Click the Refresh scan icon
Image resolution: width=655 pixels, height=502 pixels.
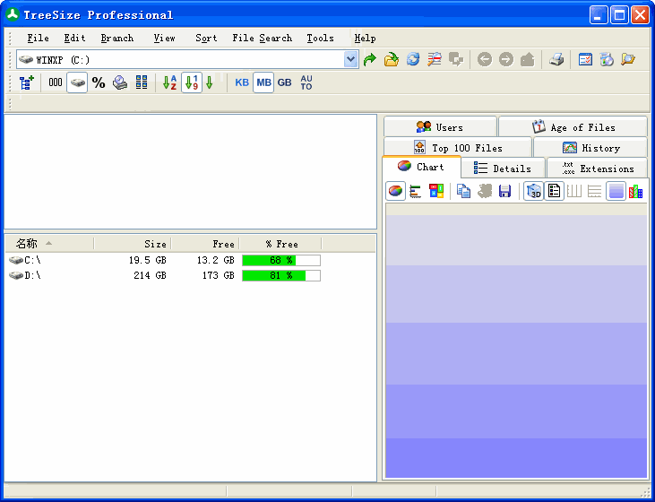413,60
